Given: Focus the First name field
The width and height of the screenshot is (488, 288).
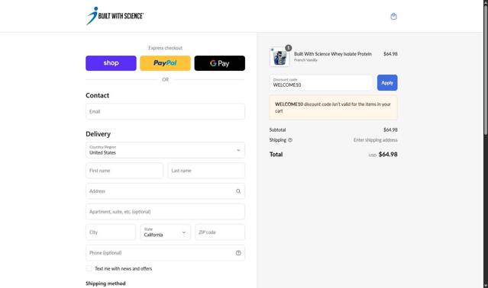Looking at the screenshot, I should (x=124, y=171).
